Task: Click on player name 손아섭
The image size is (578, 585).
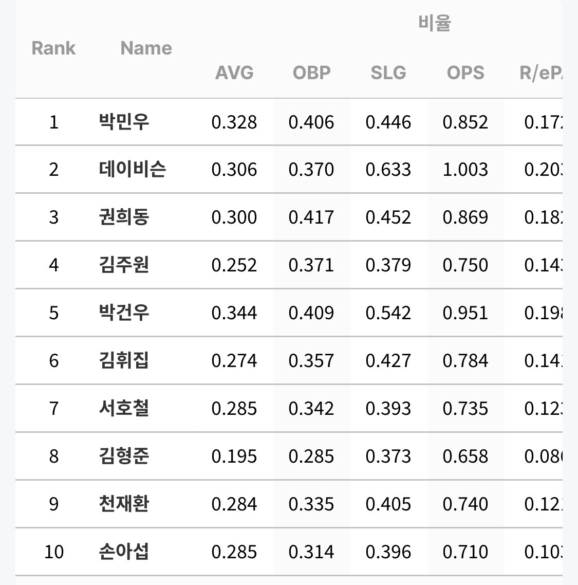Action: tap(124, 552)
